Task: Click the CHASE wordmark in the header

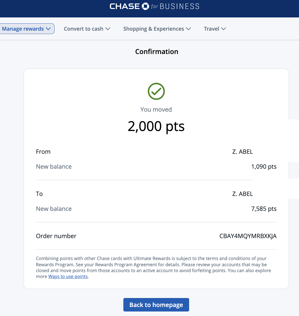Action: coord(125,6)
